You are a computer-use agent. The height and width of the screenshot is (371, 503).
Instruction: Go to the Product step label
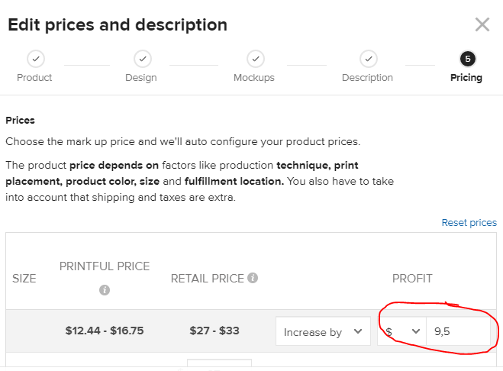click(x=35, y=78)
